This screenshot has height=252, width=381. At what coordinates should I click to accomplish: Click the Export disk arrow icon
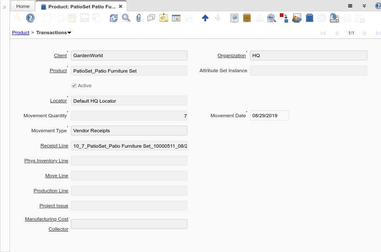[x=334, y=18]
